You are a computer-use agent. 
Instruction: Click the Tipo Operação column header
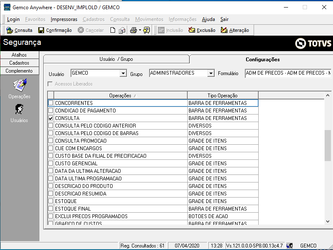pyautogui.click(x=223, y=96)
